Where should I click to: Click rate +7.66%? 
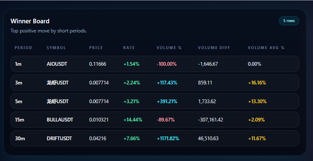pyautogui.click(x=131, y=139)
